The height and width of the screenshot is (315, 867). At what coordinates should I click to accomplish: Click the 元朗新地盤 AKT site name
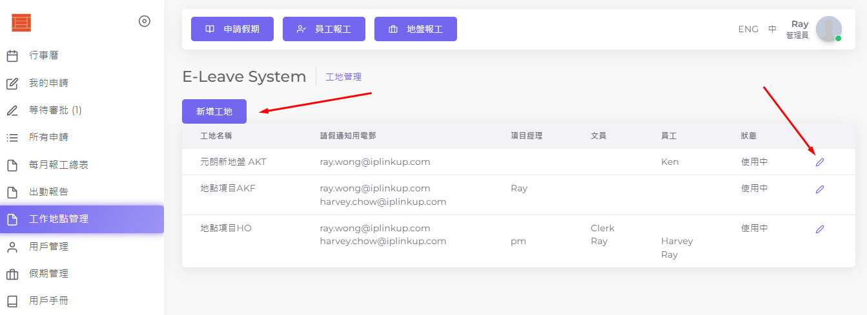click(x=233, y=162)
